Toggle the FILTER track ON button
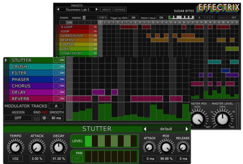 tap(62, 73)
